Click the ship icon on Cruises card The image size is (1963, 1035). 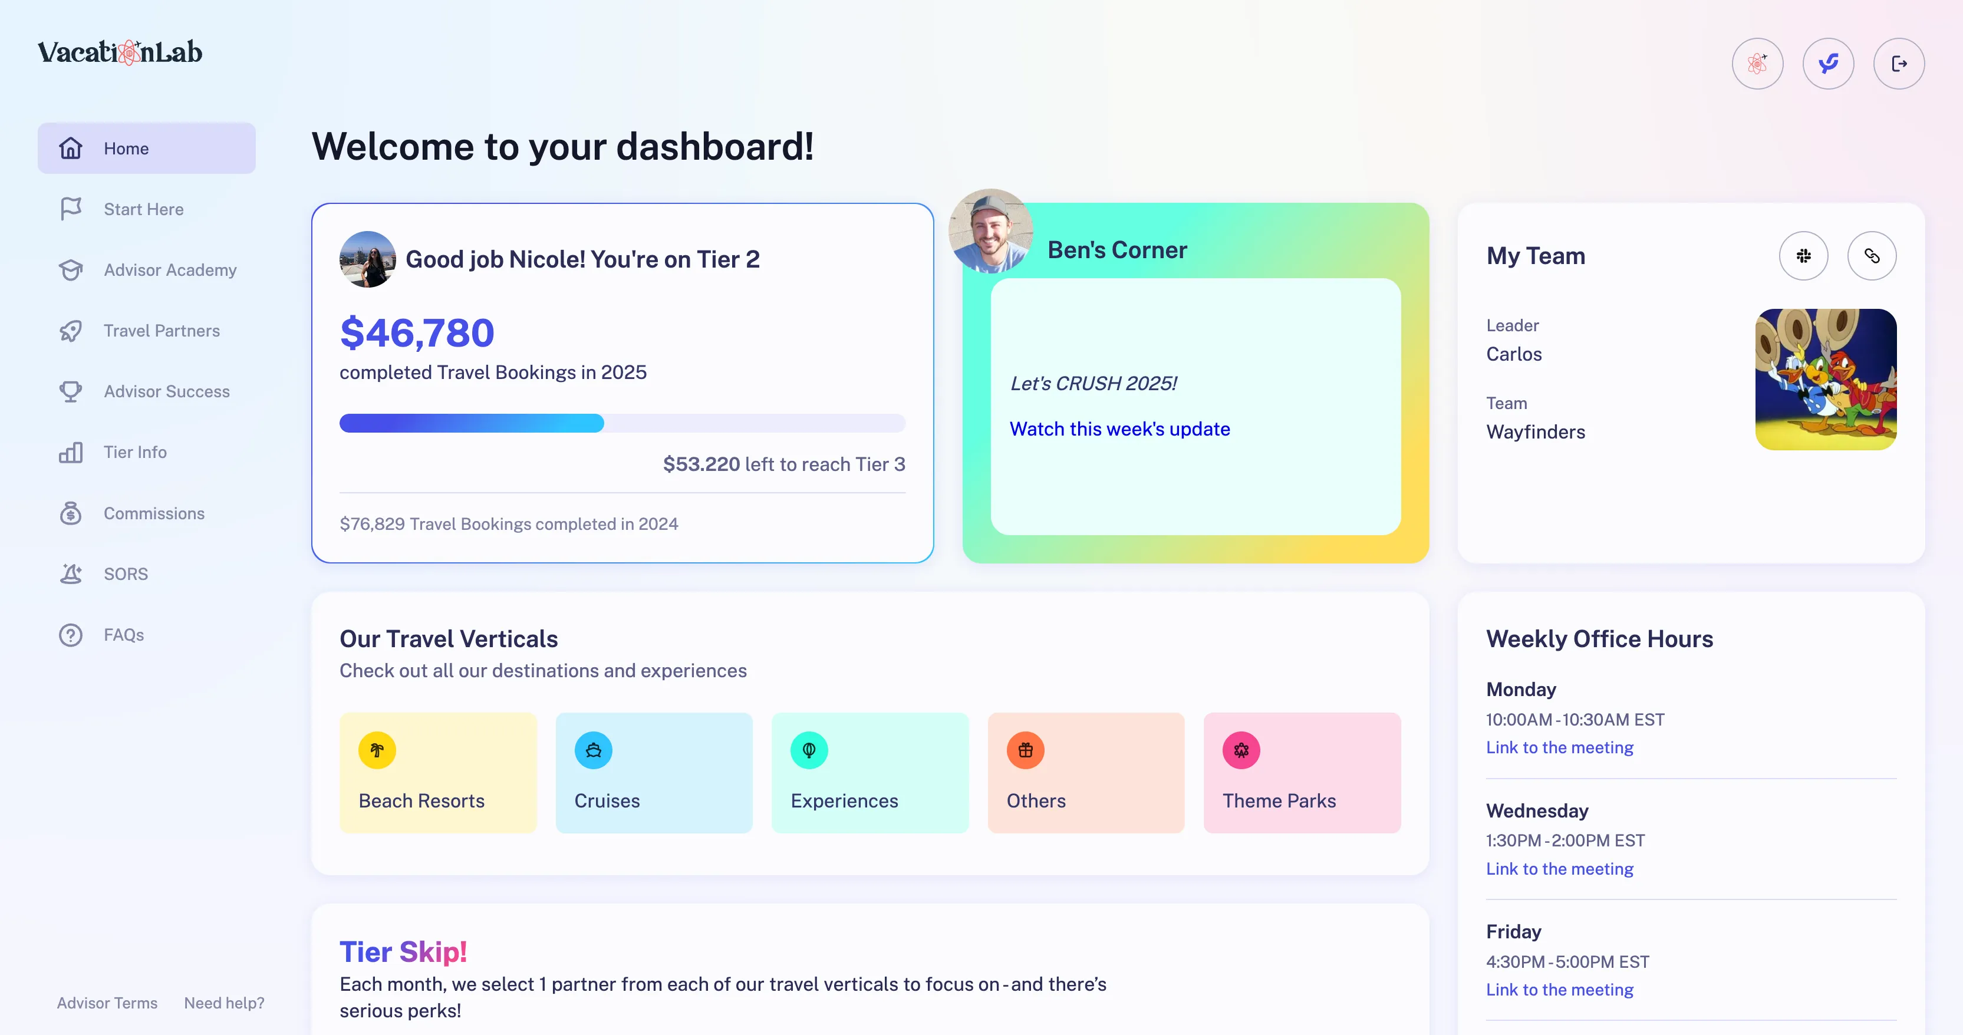(x=593, y=750)
